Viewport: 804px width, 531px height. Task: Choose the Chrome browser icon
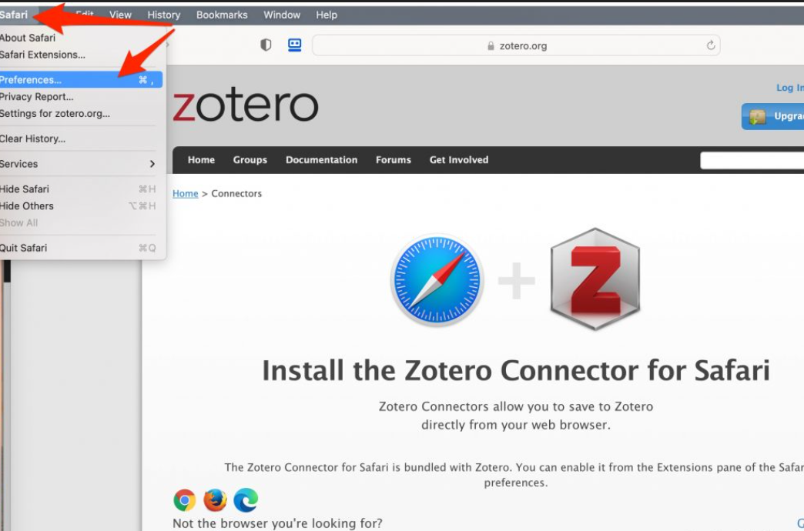[185, 500]
